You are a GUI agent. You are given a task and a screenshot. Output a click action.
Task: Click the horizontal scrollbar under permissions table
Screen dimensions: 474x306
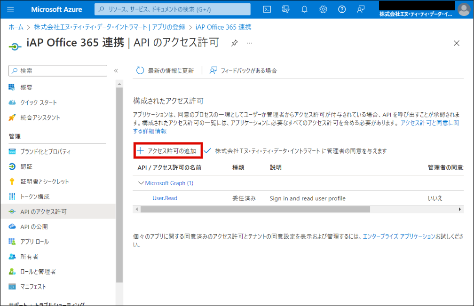(x=254, y=209)
